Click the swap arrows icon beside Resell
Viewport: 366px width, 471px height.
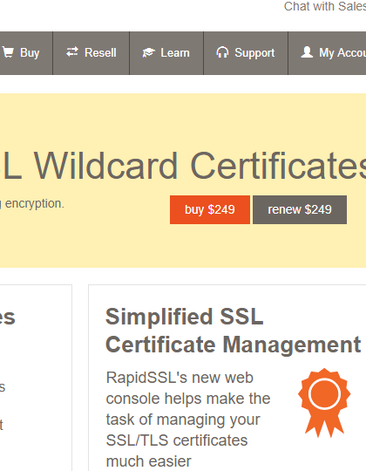click(x=72, y=52)
